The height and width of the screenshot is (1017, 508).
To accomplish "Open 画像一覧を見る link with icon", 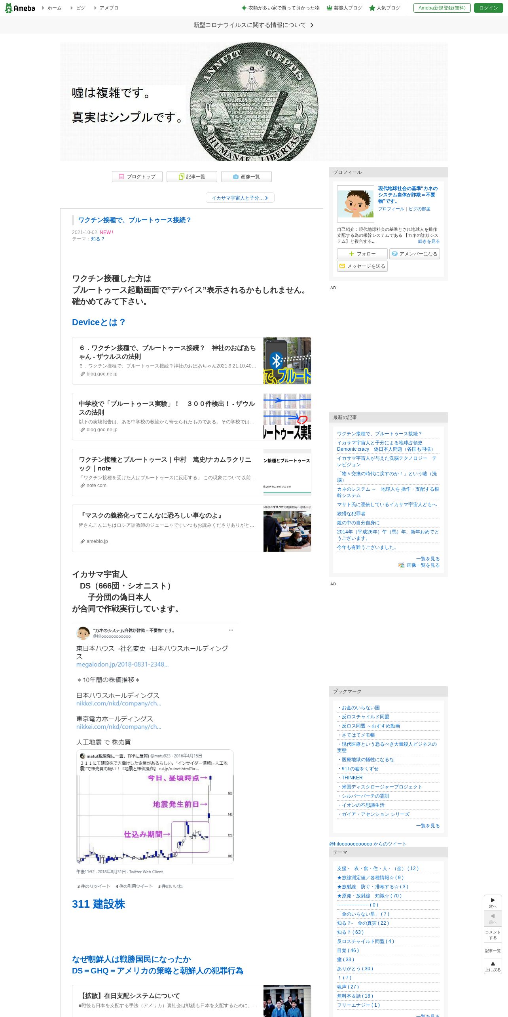I will (x=419, y=565).
